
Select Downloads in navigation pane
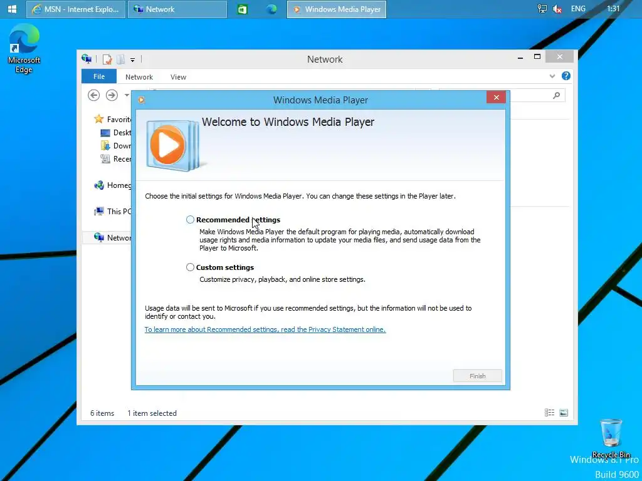[116, 145]
